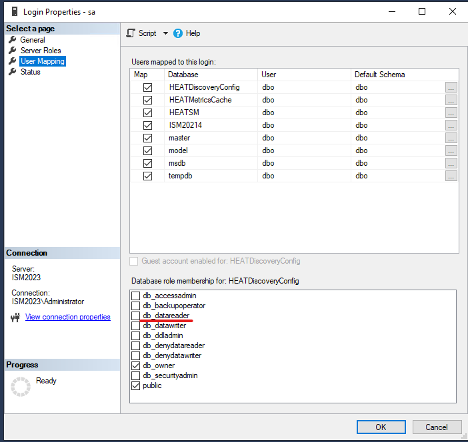Click the wrench icon beside Server Roles
The height and width of the screenshot is (442, 468).
12,51
